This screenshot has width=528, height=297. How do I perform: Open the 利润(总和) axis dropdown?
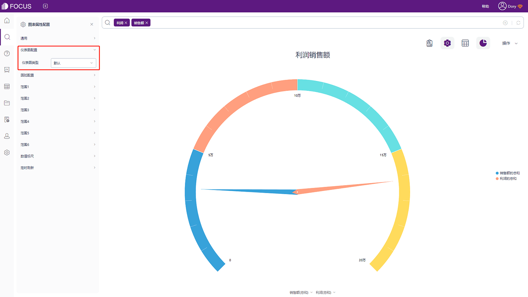point(325,293)
